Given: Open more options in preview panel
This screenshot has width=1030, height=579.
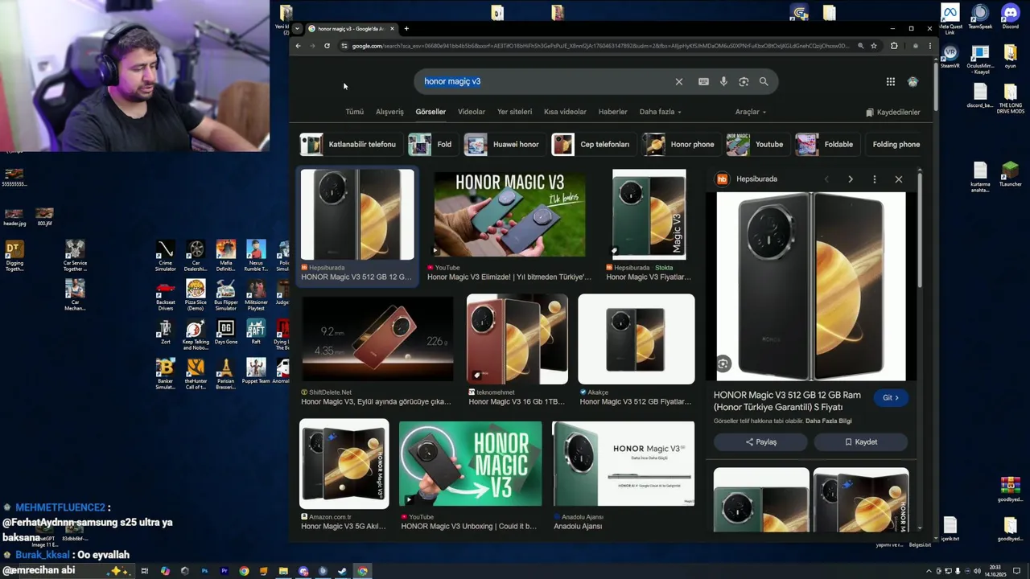Looking at the screenshot, I should (875, 179).
